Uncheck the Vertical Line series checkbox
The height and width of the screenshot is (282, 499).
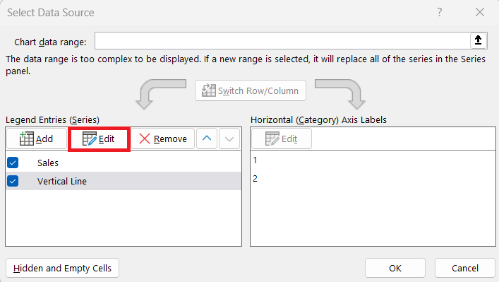[x=13, y=182]
